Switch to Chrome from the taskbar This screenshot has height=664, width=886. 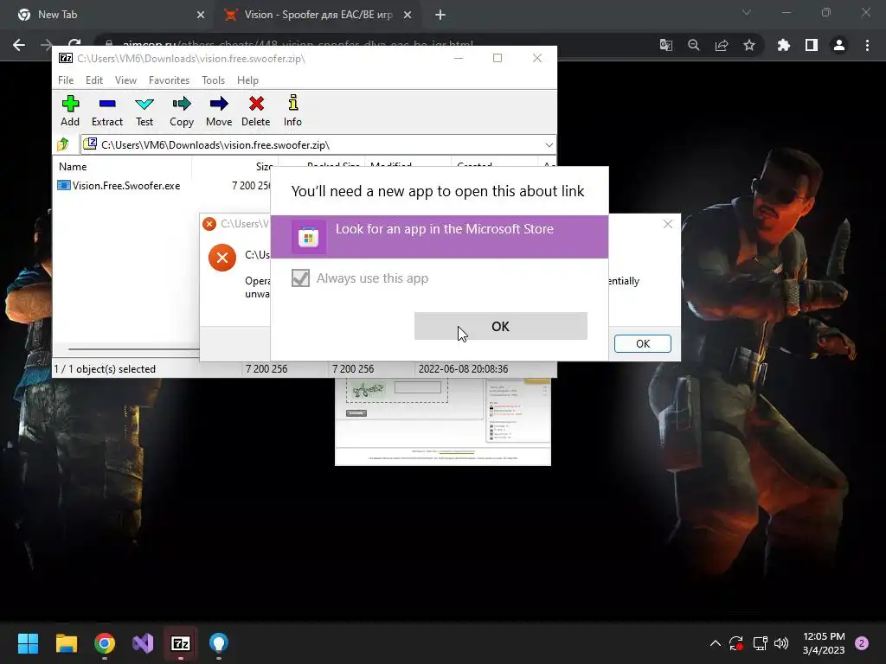click(105, 643)
